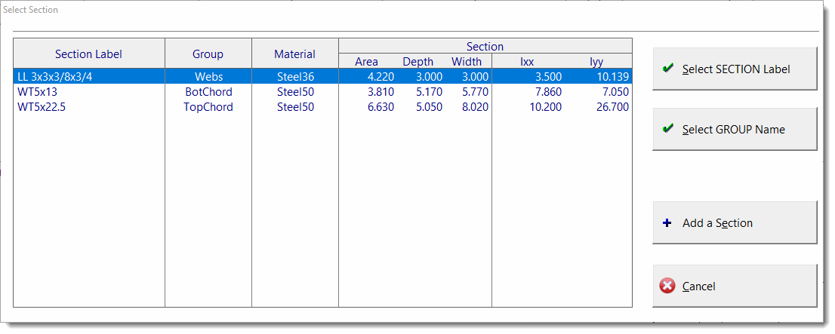Click the TopChord group cell
The image size is (835, 334).
[x=208, y=107]
